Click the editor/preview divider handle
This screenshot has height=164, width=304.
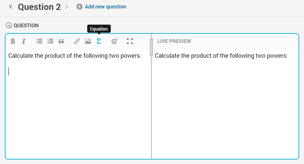click(151, 47)
